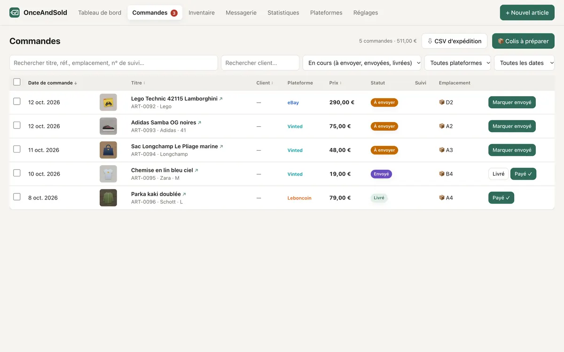Open the 'Toutes les dates' filter dropdown
The height and width of the screenshot is (352, 564).
coord(525,63)
